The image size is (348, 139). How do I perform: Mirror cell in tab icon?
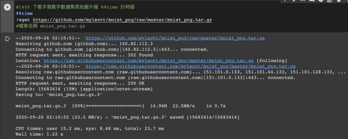(x=330, y=1)
